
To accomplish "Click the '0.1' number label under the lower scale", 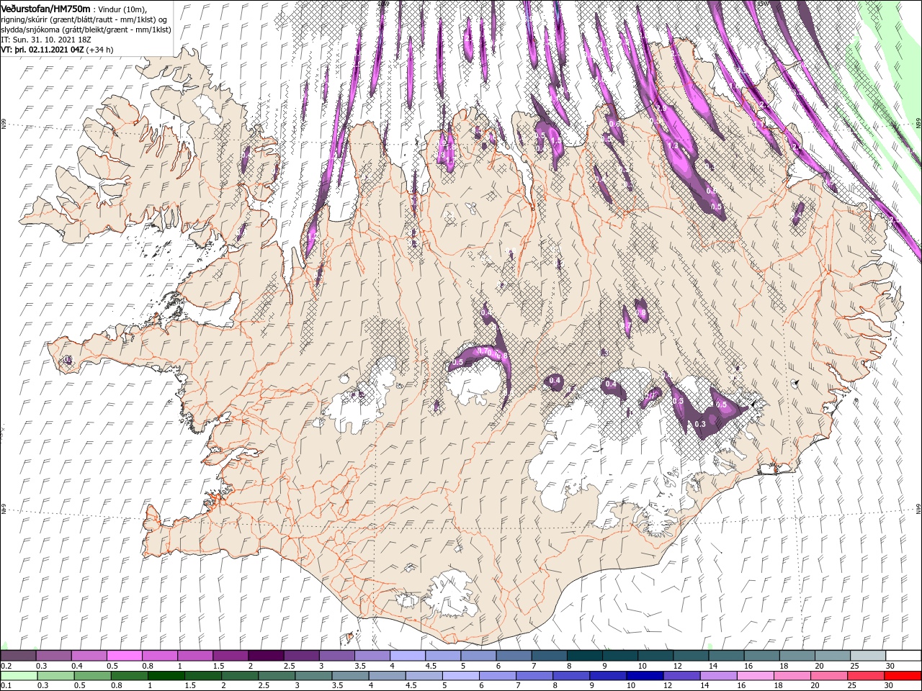I will coord(6,685).
